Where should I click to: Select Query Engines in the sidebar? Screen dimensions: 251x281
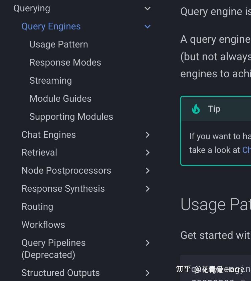[x=51, y=26]
